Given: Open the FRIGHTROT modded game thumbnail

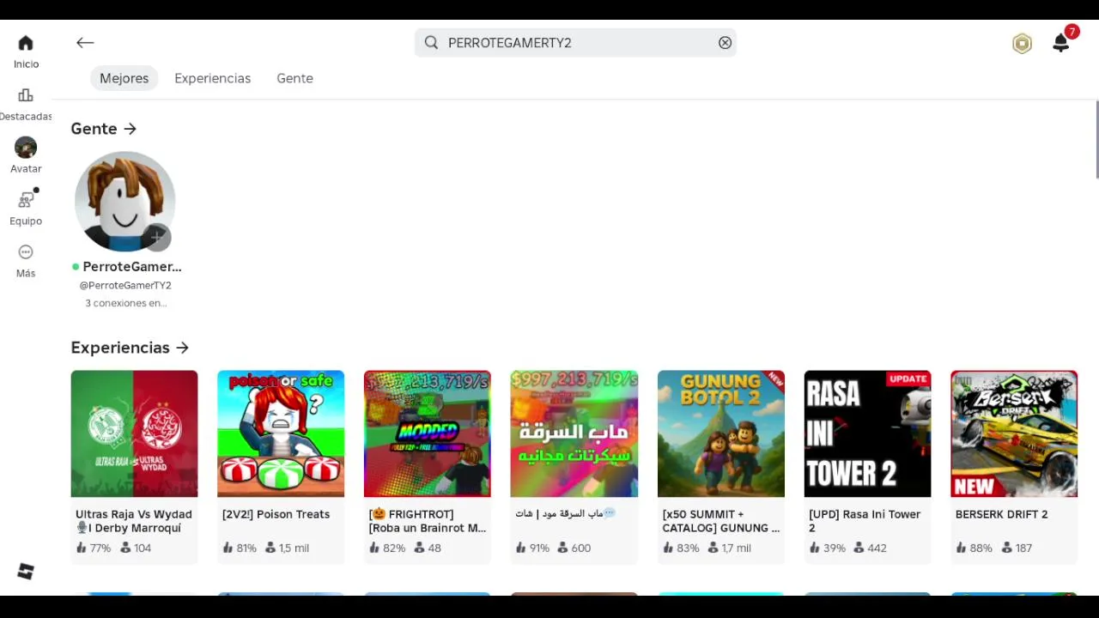Looking at the screenshot, I should click(x=428, y=433).
